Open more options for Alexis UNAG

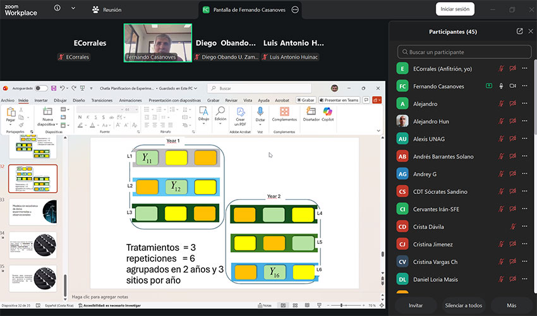tap(524, 139)
